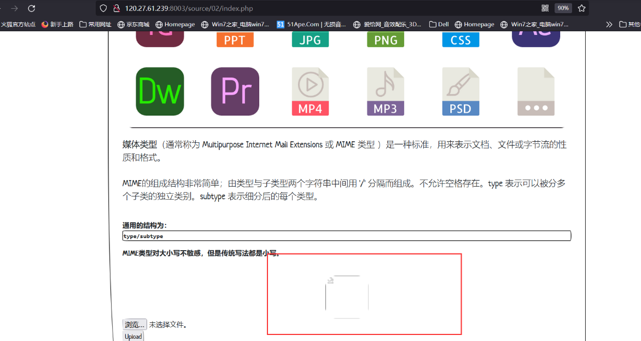Click the address bar URL
The height and width of the screenshot is (341, 641).
[189, 8]
